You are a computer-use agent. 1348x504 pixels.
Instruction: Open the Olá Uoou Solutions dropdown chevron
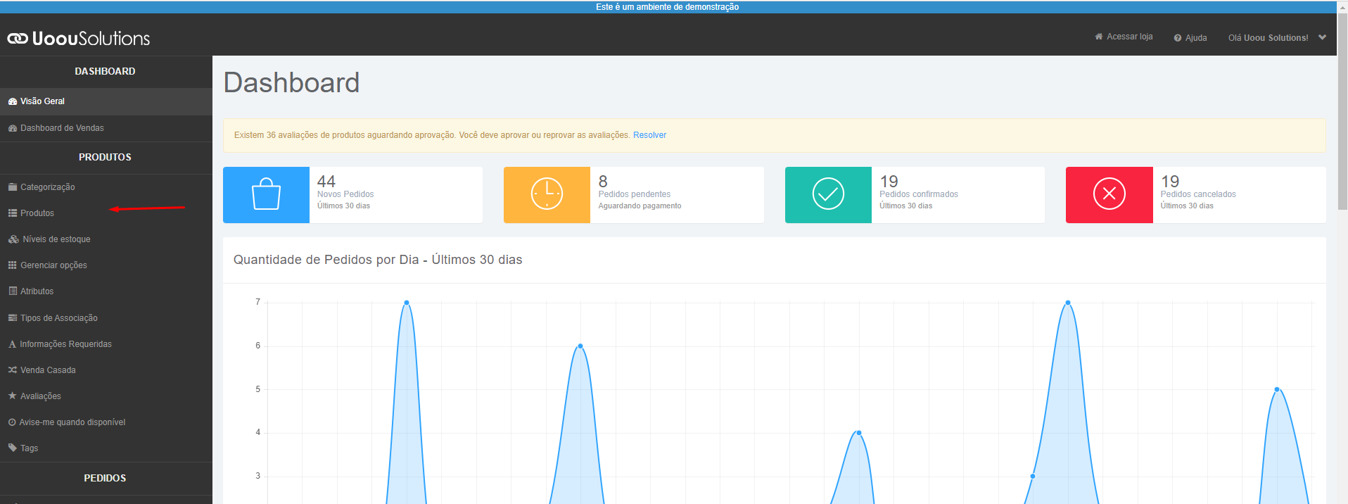pos(1323,37)
